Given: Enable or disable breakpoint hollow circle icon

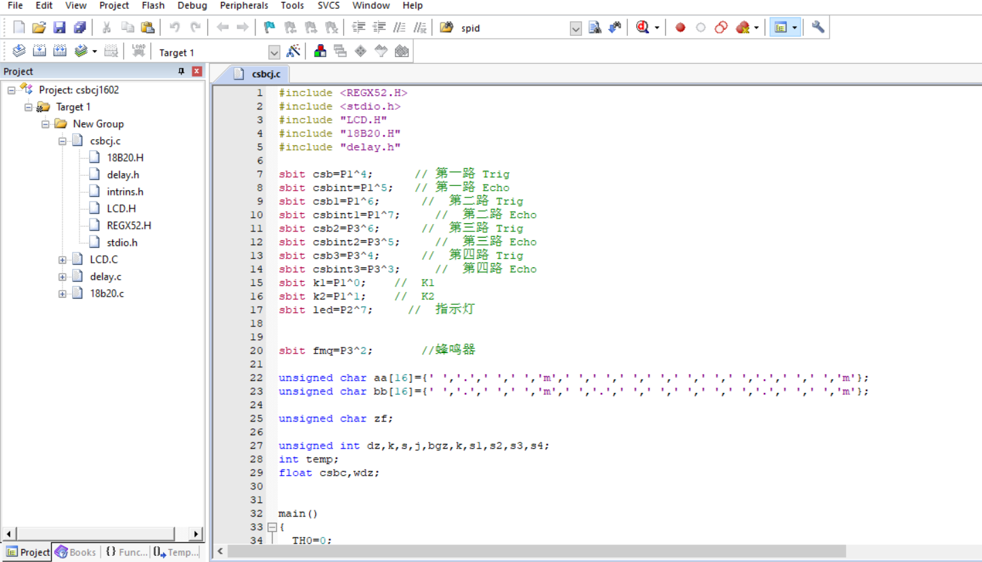Looking at the screenshot, I should pyautogui.click(x=701, y=27).
